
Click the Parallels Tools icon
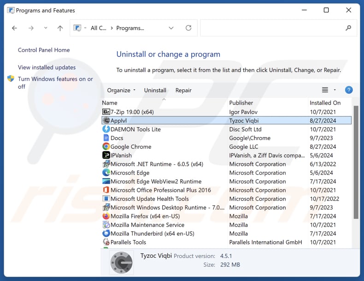coord(106,242)
